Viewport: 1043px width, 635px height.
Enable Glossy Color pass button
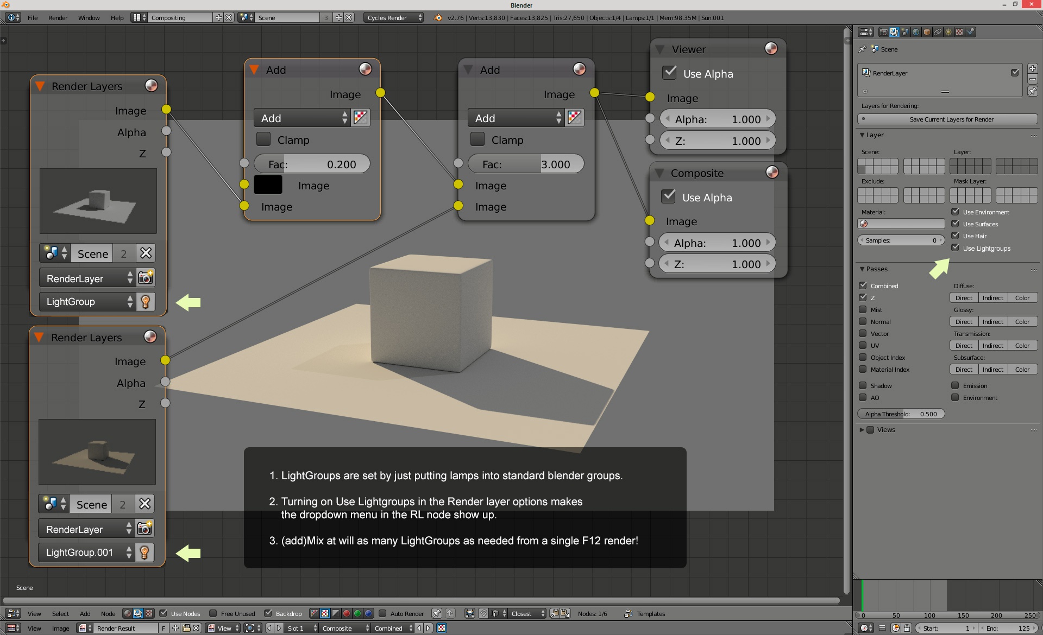tap(1022, 322)
